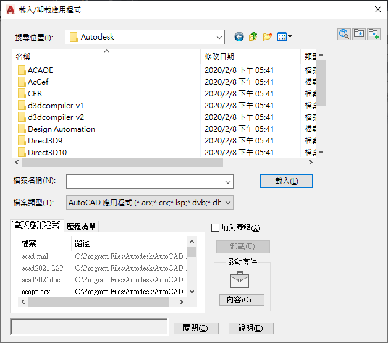Close the 載入/卸載應用程式 dialog window
The image size is (388, 343).
378,9
